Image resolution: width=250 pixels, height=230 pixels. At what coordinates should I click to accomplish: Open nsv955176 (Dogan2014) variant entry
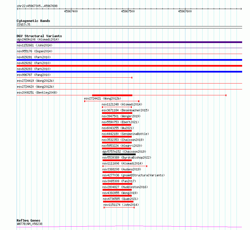[x=35, y=51]
